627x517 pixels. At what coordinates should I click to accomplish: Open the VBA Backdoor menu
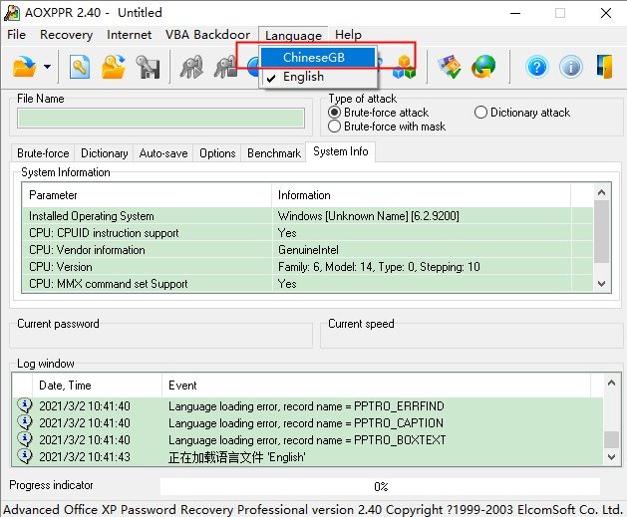coord(207,35)
